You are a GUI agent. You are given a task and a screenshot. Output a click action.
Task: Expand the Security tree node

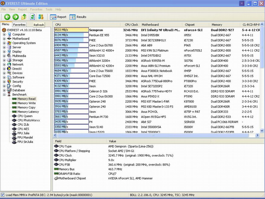pyautogui.click(x=4, y=82)
